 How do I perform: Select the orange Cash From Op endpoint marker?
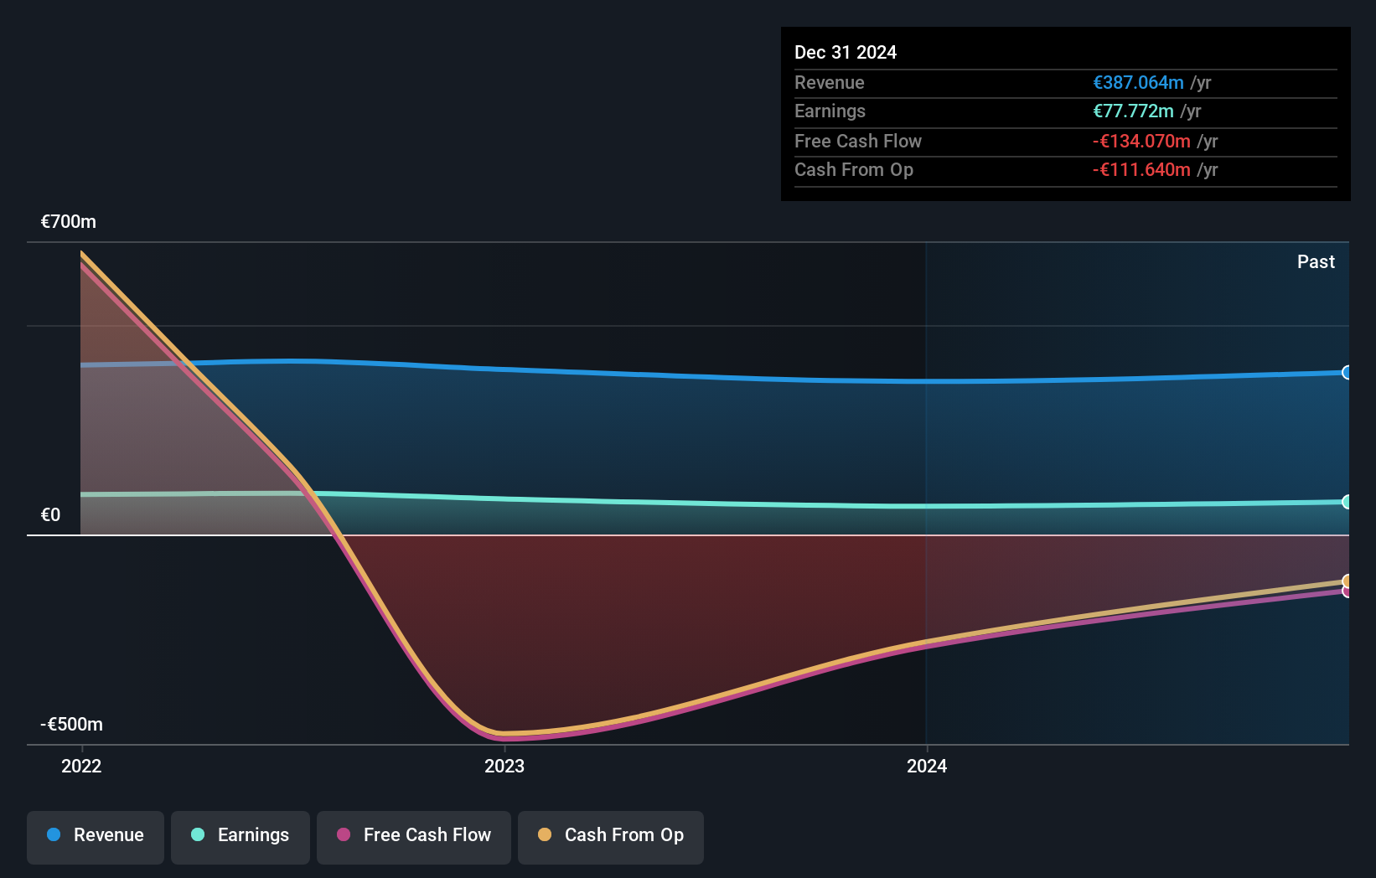point(1347,581)
